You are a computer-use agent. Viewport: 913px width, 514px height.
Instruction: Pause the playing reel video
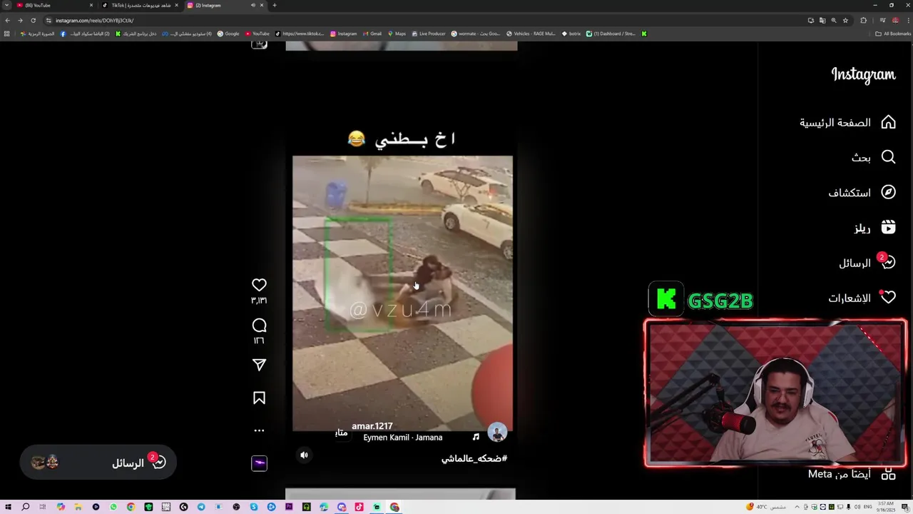pos(402,293)
